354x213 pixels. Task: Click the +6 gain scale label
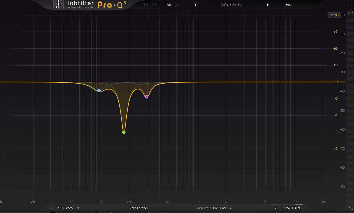tap(335, 48)
